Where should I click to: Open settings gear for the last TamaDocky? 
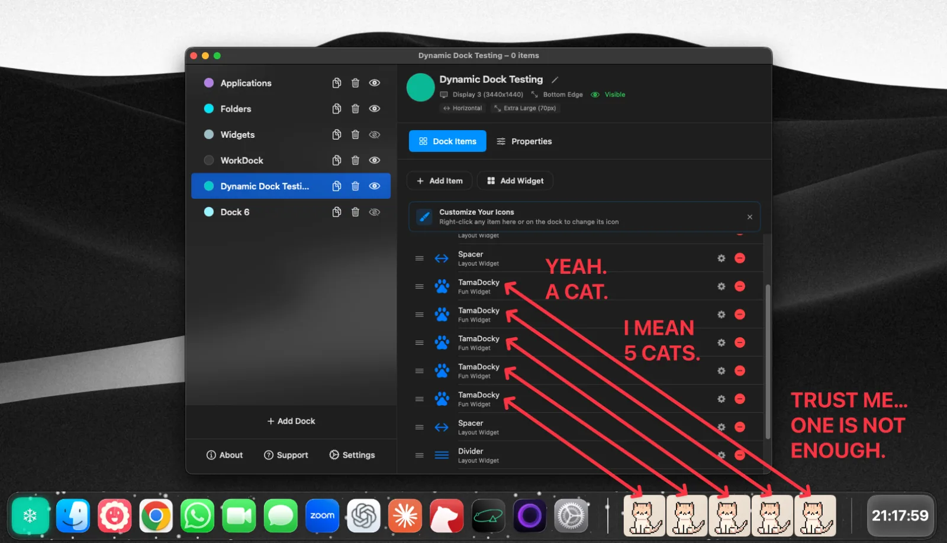click(721, 399)
